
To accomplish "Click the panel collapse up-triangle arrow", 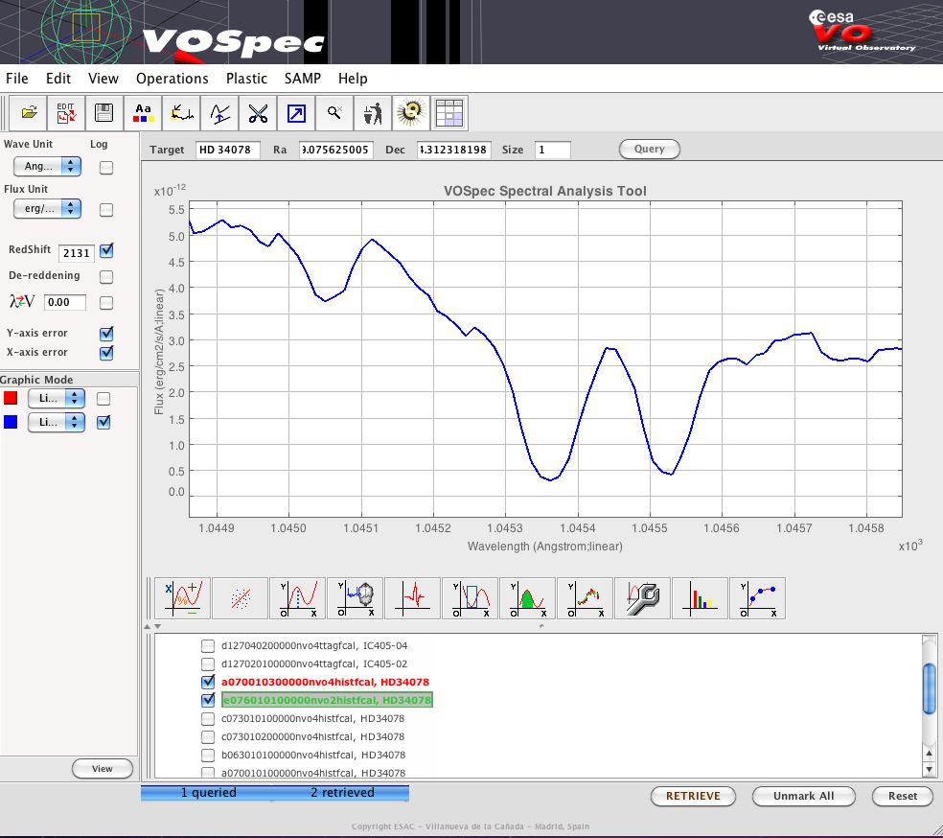I will pyautogui.click(x=148, y=626).
